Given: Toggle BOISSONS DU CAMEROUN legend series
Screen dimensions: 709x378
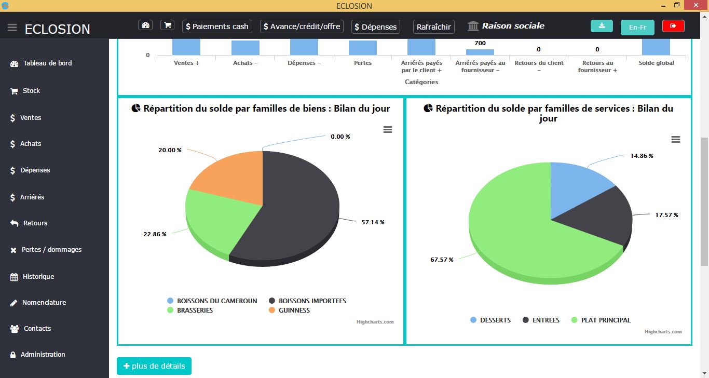Looking at the screenshot, I should (216, 301).
